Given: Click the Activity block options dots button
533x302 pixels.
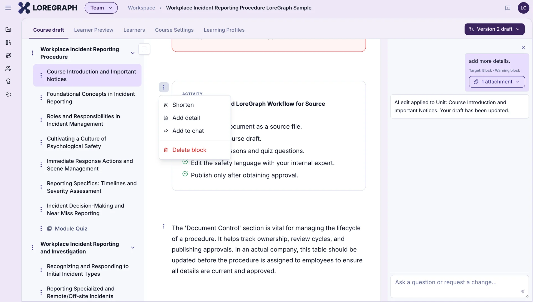Looking at the screenshot, I should coord(164,87).
